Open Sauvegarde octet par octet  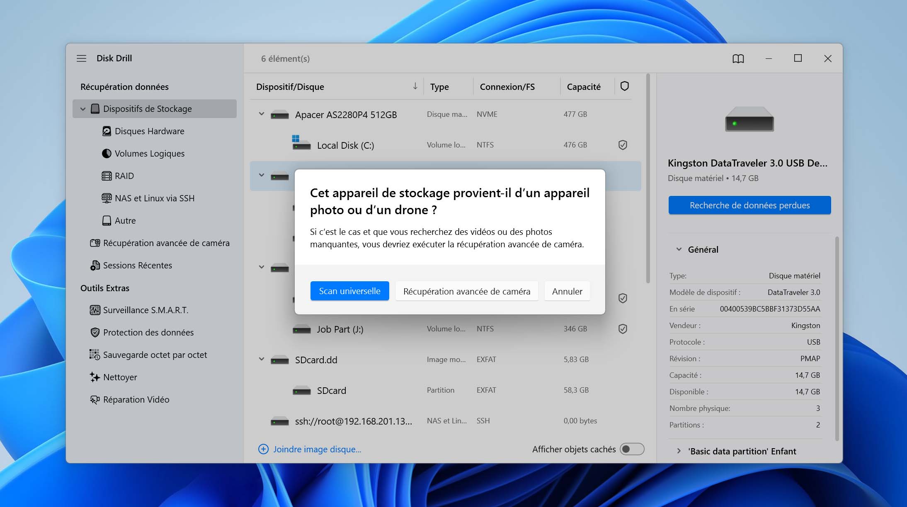click(x=155, y=355)
